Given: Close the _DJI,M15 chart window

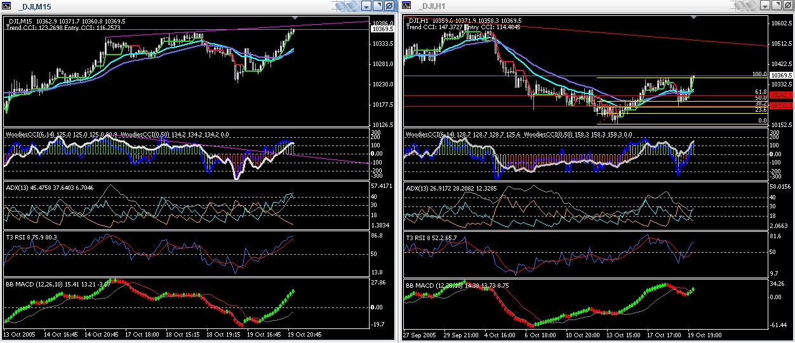Looking at the screenshot, I should (x=388, y=6).
